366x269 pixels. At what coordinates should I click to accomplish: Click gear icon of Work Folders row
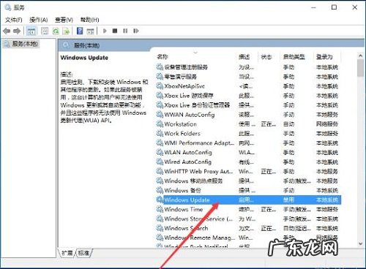coord(160,134)
